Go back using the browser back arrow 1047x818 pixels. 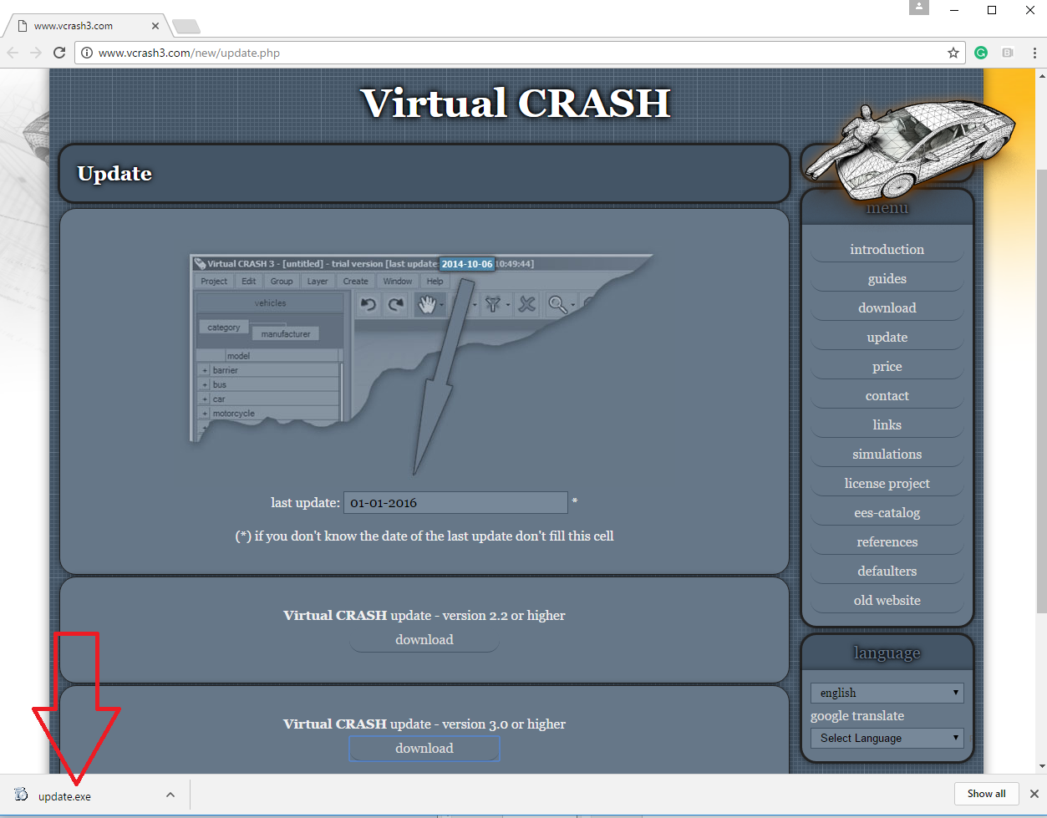(x=13, y=53)
